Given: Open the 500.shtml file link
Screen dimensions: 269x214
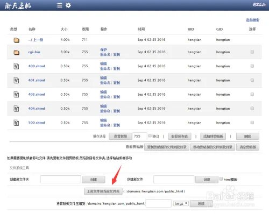Looking at the screenshot, I should point(37,123).
